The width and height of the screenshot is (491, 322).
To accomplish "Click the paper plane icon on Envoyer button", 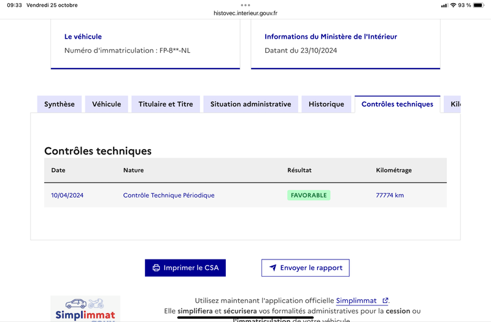I will (x=273, y=268).
